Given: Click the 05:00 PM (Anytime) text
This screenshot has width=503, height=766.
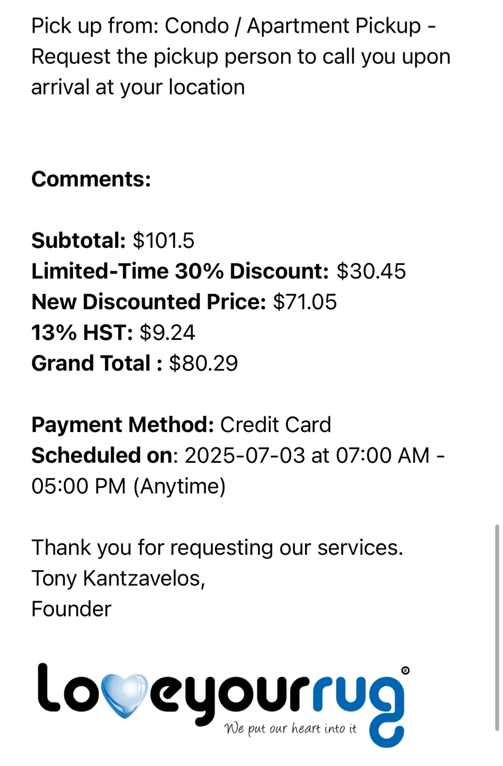Looking at the screenshot, I should [129, 486].
